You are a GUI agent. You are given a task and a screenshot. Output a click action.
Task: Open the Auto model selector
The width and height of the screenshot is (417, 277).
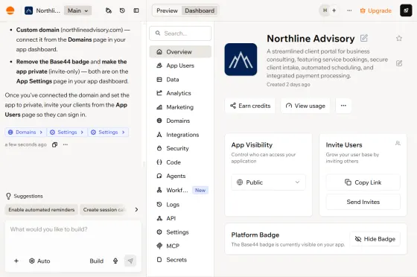pos(39,261)
